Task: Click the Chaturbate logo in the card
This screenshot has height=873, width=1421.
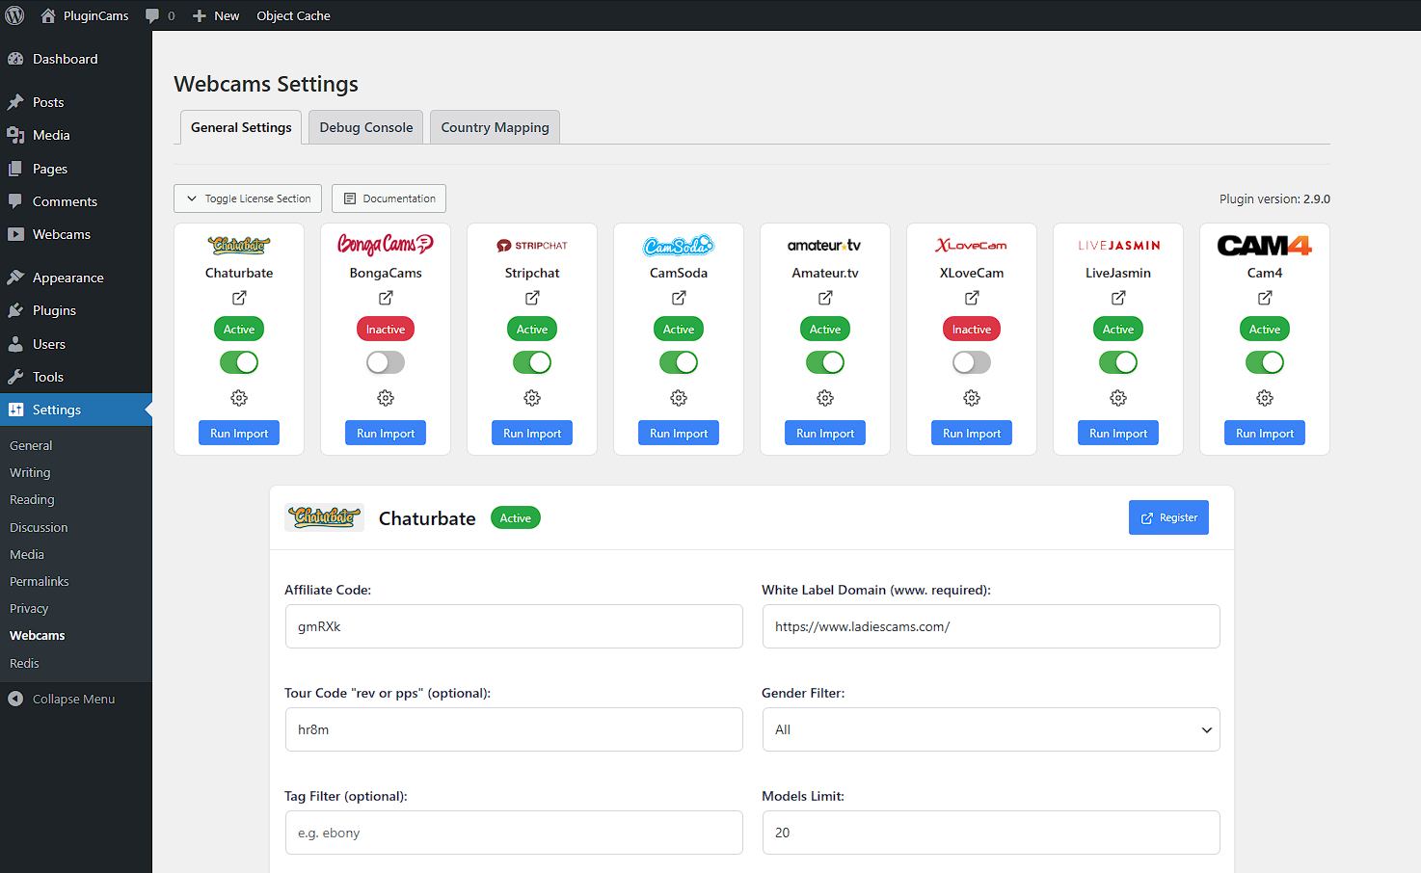Action: 239,245
